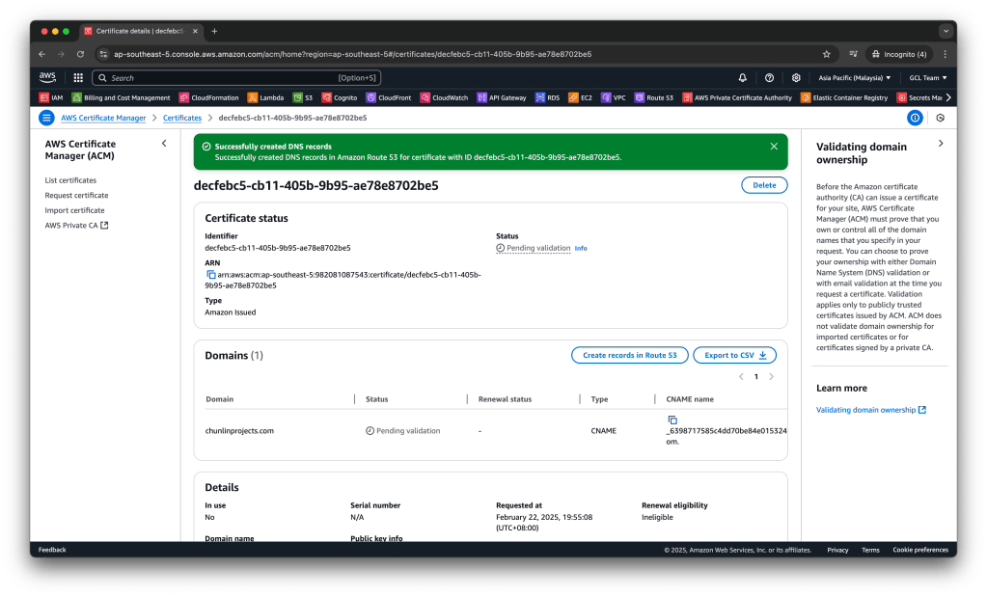This screenshot has height=597, width=987.
Task: Open AWS services grid menu
Action: (x=78, y=77)
